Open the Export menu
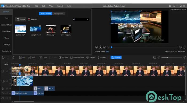The height and width of the screenshot is (107, 187). click(60, 6)
